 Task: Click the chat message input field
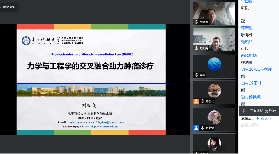click(258, 125)
